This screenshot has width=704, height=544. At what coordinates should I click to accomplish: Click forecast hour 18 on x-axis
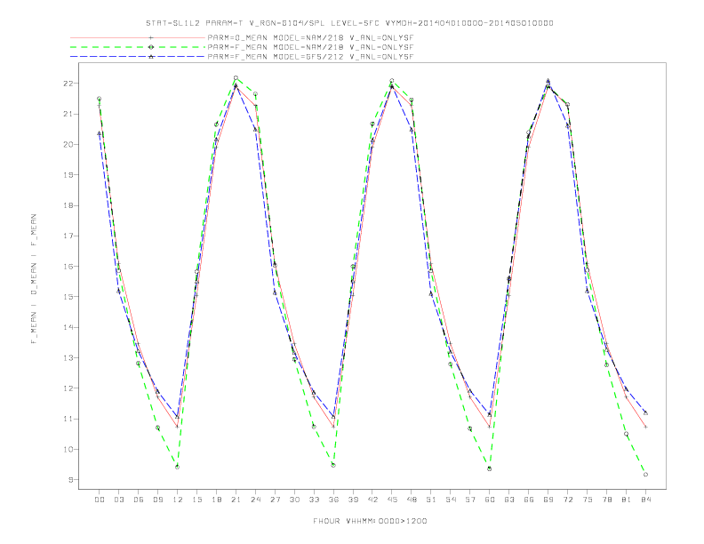(x=216, y=500)
